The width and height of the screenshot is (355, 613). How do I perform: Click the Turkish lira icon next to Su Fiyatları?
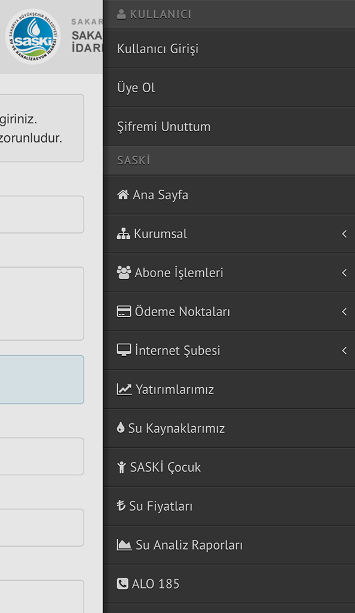pyautogui.click(x=123, y=506)
